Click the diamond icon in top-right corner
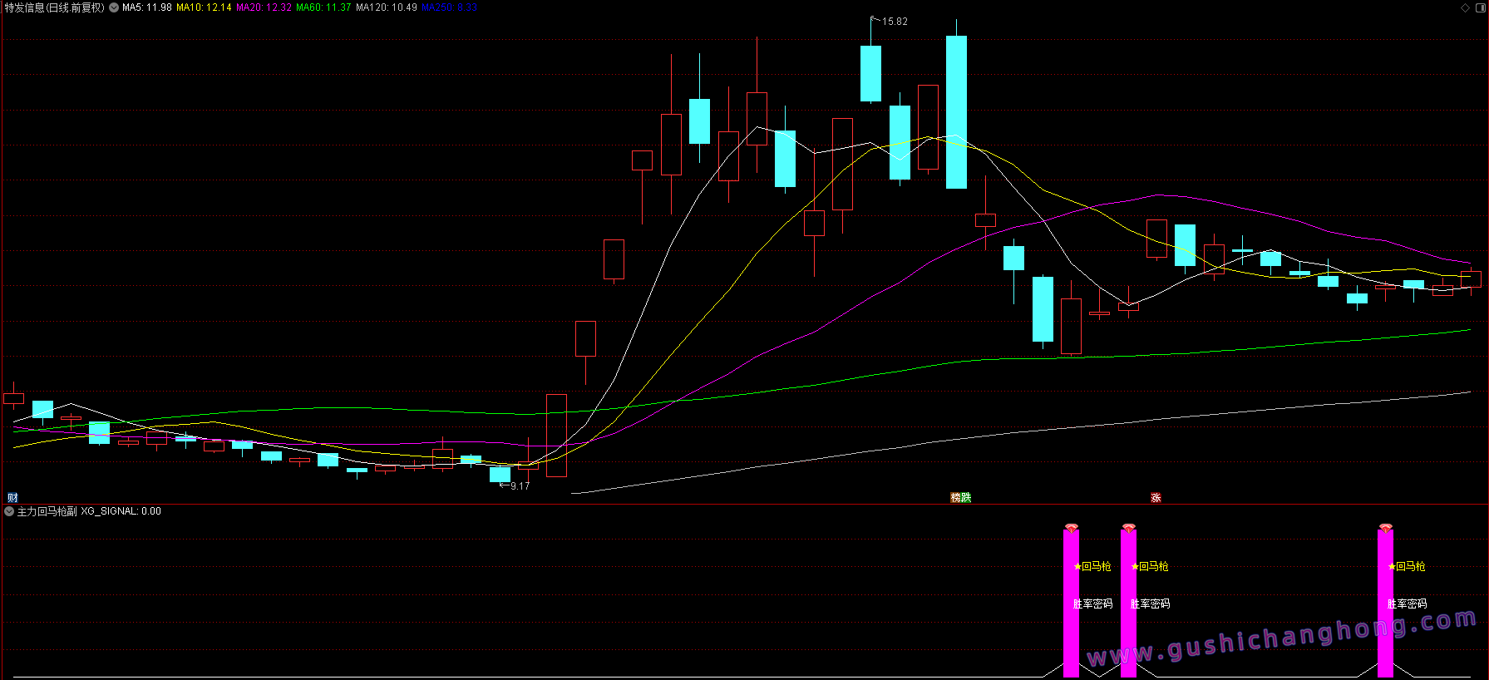The image size is (1489, 680). 1465,7
